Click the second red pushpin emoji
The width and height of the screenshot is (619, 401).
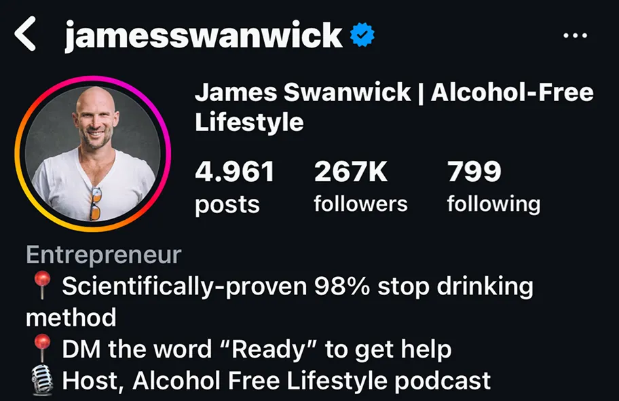pyautogui.click(x=42, y=348)
